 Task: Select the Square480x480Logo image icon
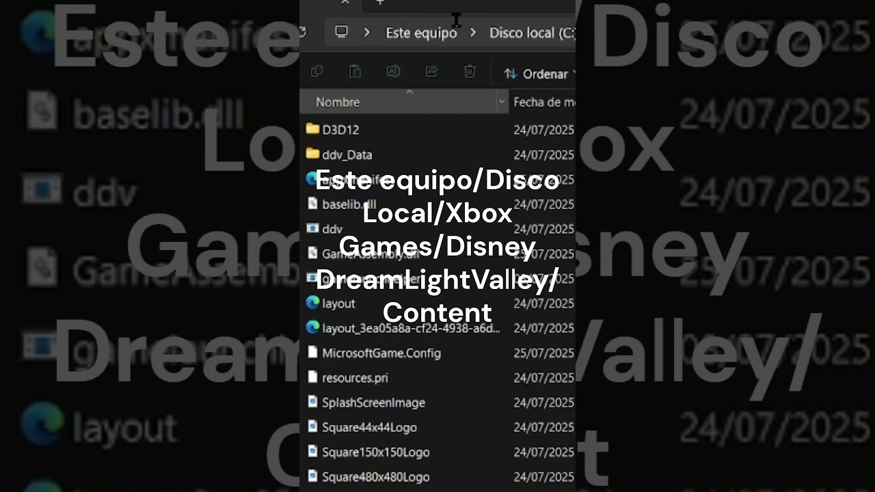(x=312, y=476)
